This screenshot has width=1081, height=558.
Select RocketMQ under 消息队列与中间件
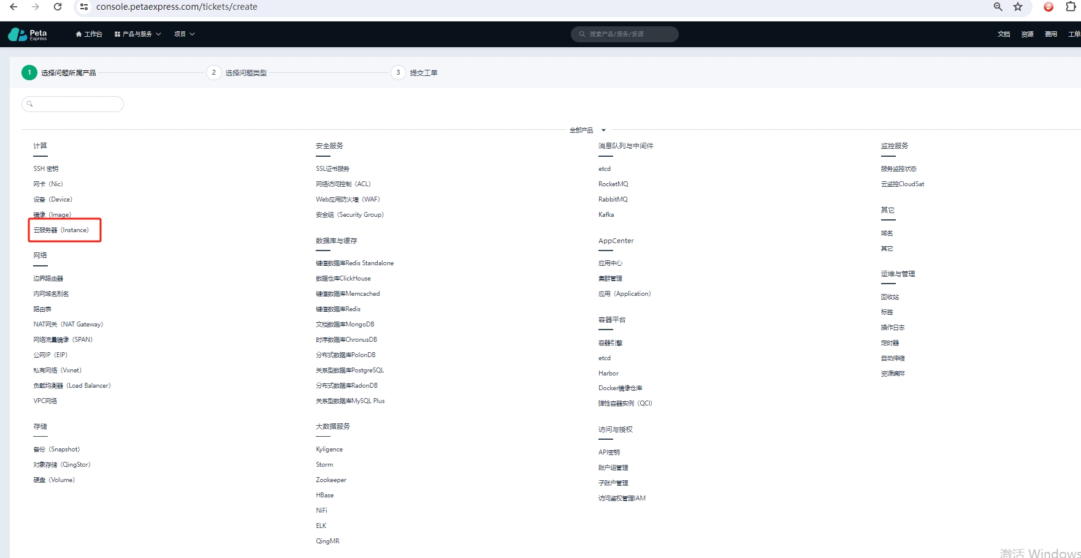click(x=613, y=184)
